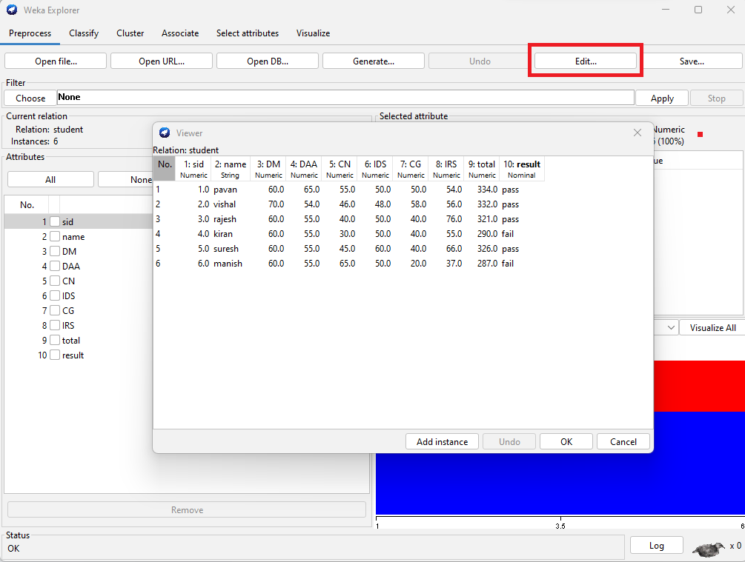Click the 76.0 IRS cell

pos(446,219)
